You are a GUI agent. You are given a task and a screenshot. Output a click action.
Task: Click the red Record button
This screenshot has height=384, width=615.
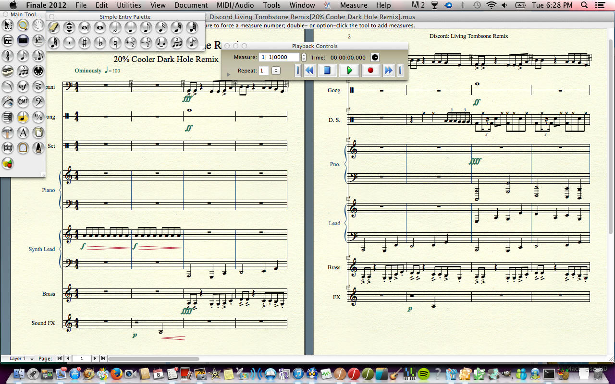coord(370,71)
